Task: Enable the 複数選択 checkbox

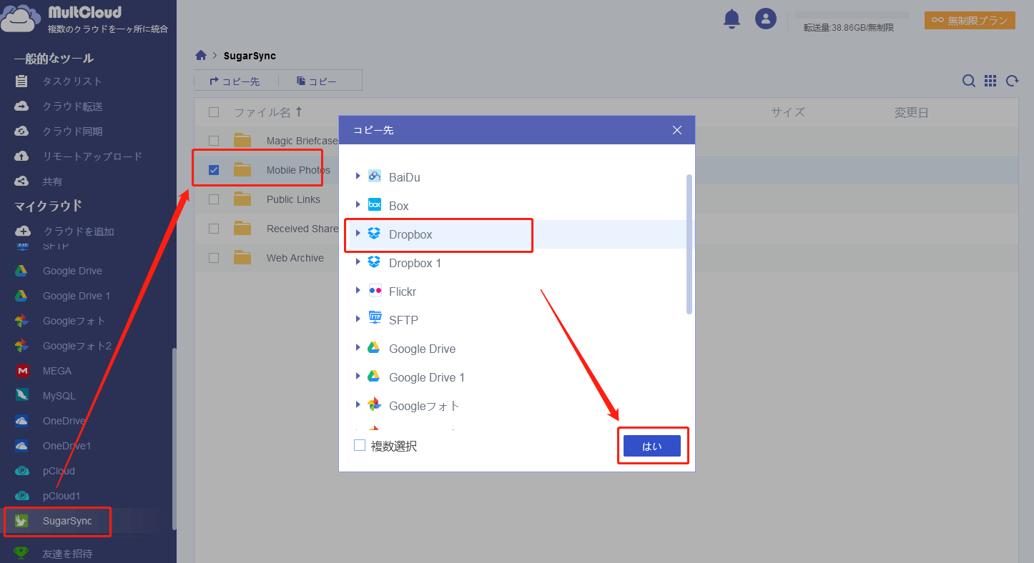Action: point(360,446)
